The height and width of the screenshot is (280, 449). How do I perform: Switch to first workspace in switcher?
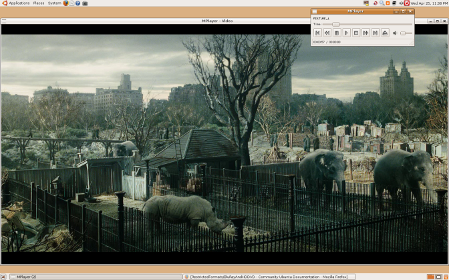coord(430,277)
